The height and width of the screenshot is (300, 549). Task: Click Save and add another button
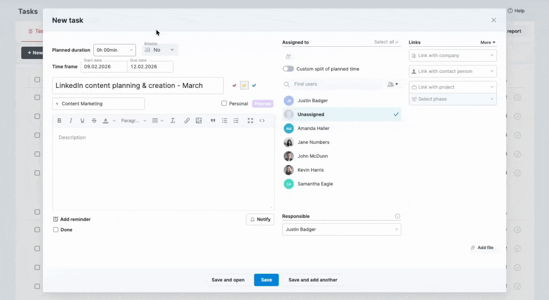click(x=313, y=280)
